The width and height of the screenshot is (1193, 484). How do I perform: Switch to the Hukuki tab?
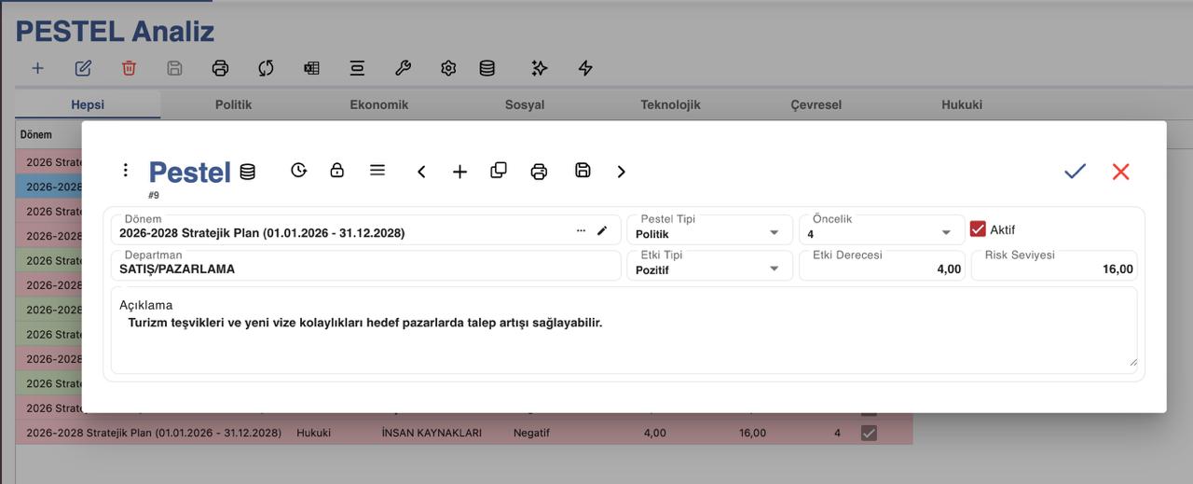point(962,104)
